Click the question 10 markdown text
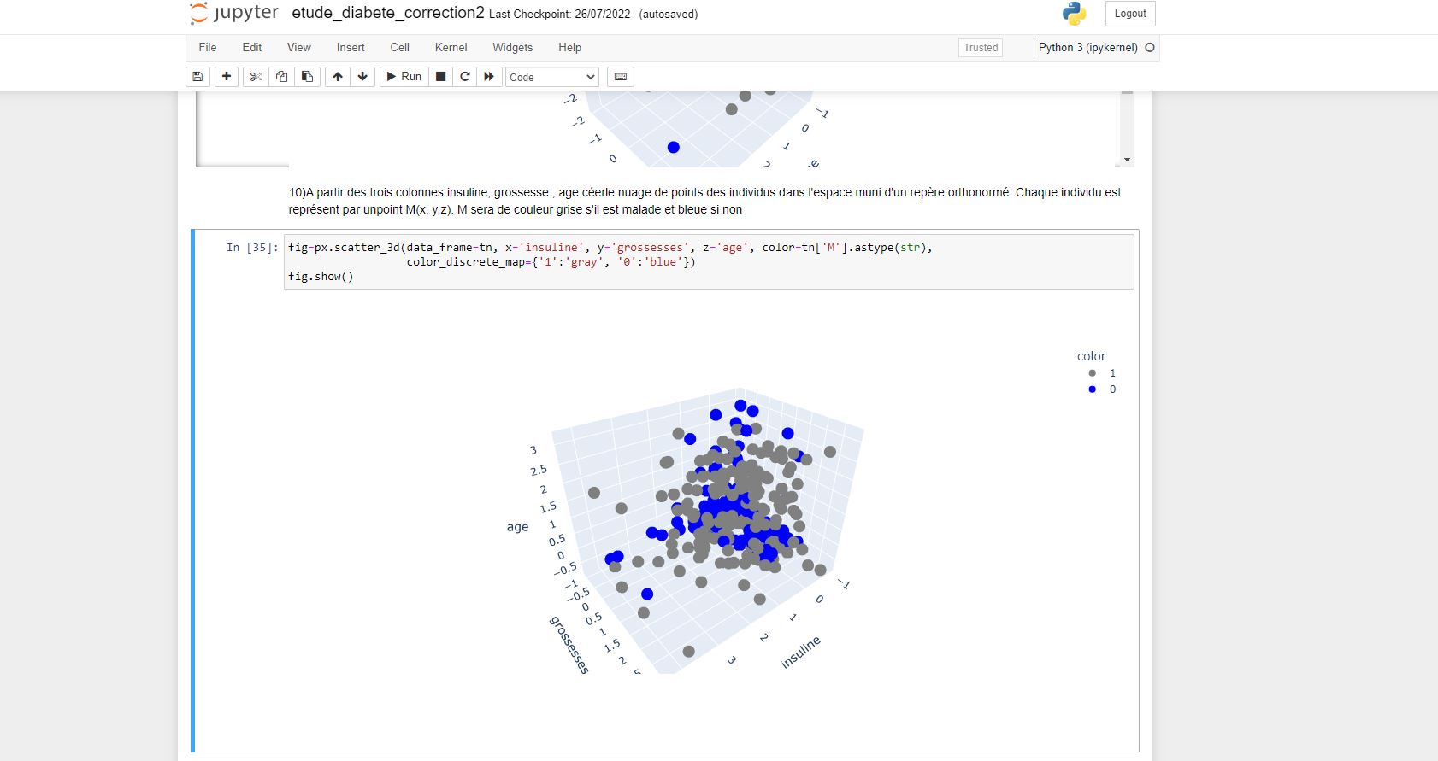1438x761 pixels. [x=704, y=201]
